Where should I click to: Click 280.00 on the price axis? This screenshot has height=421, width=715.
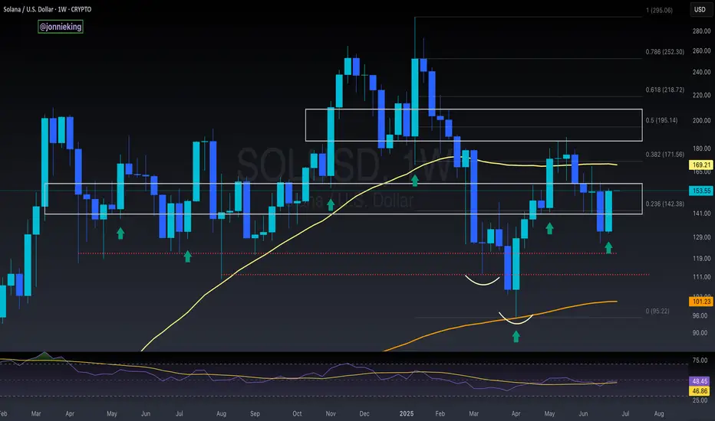click(x=701, y=31)
